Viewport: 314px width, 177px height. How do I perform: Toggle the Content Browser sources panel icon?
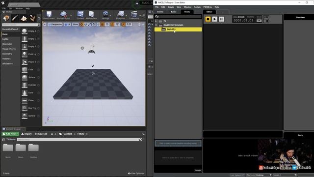coord(3,140)
